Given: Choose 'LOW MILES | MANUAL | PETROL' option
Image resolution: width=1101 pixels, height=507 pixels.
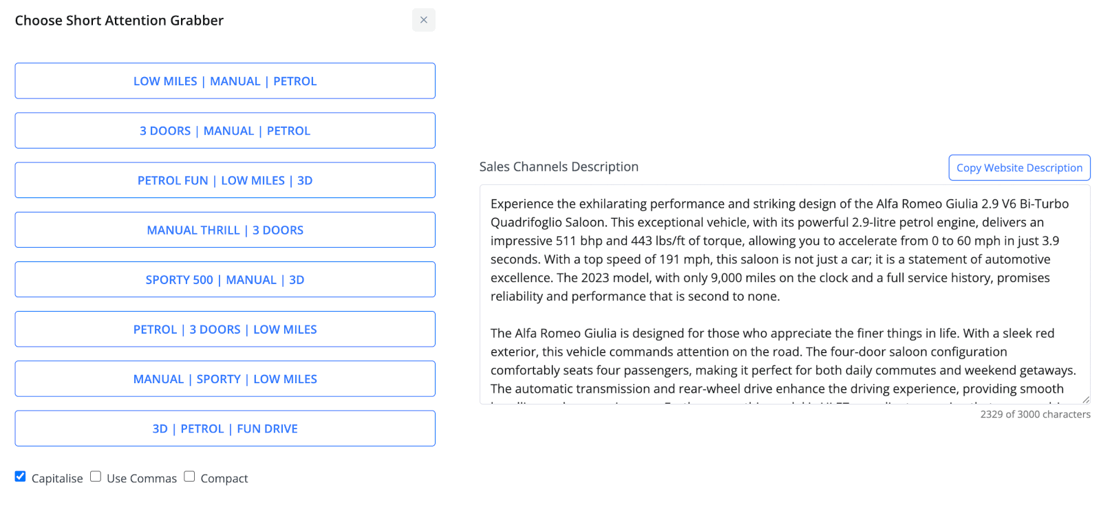Looking at the screenshot, I should point(225,81).
